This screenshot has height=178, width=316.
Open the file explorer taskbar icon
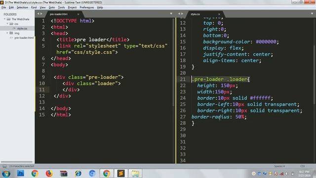(135, 174)
